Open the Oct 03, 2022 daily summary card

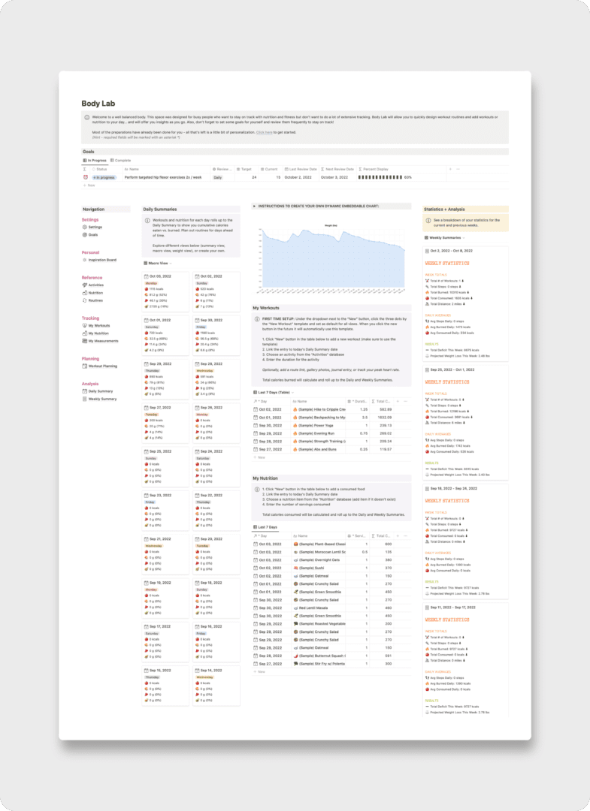point(166,276)
